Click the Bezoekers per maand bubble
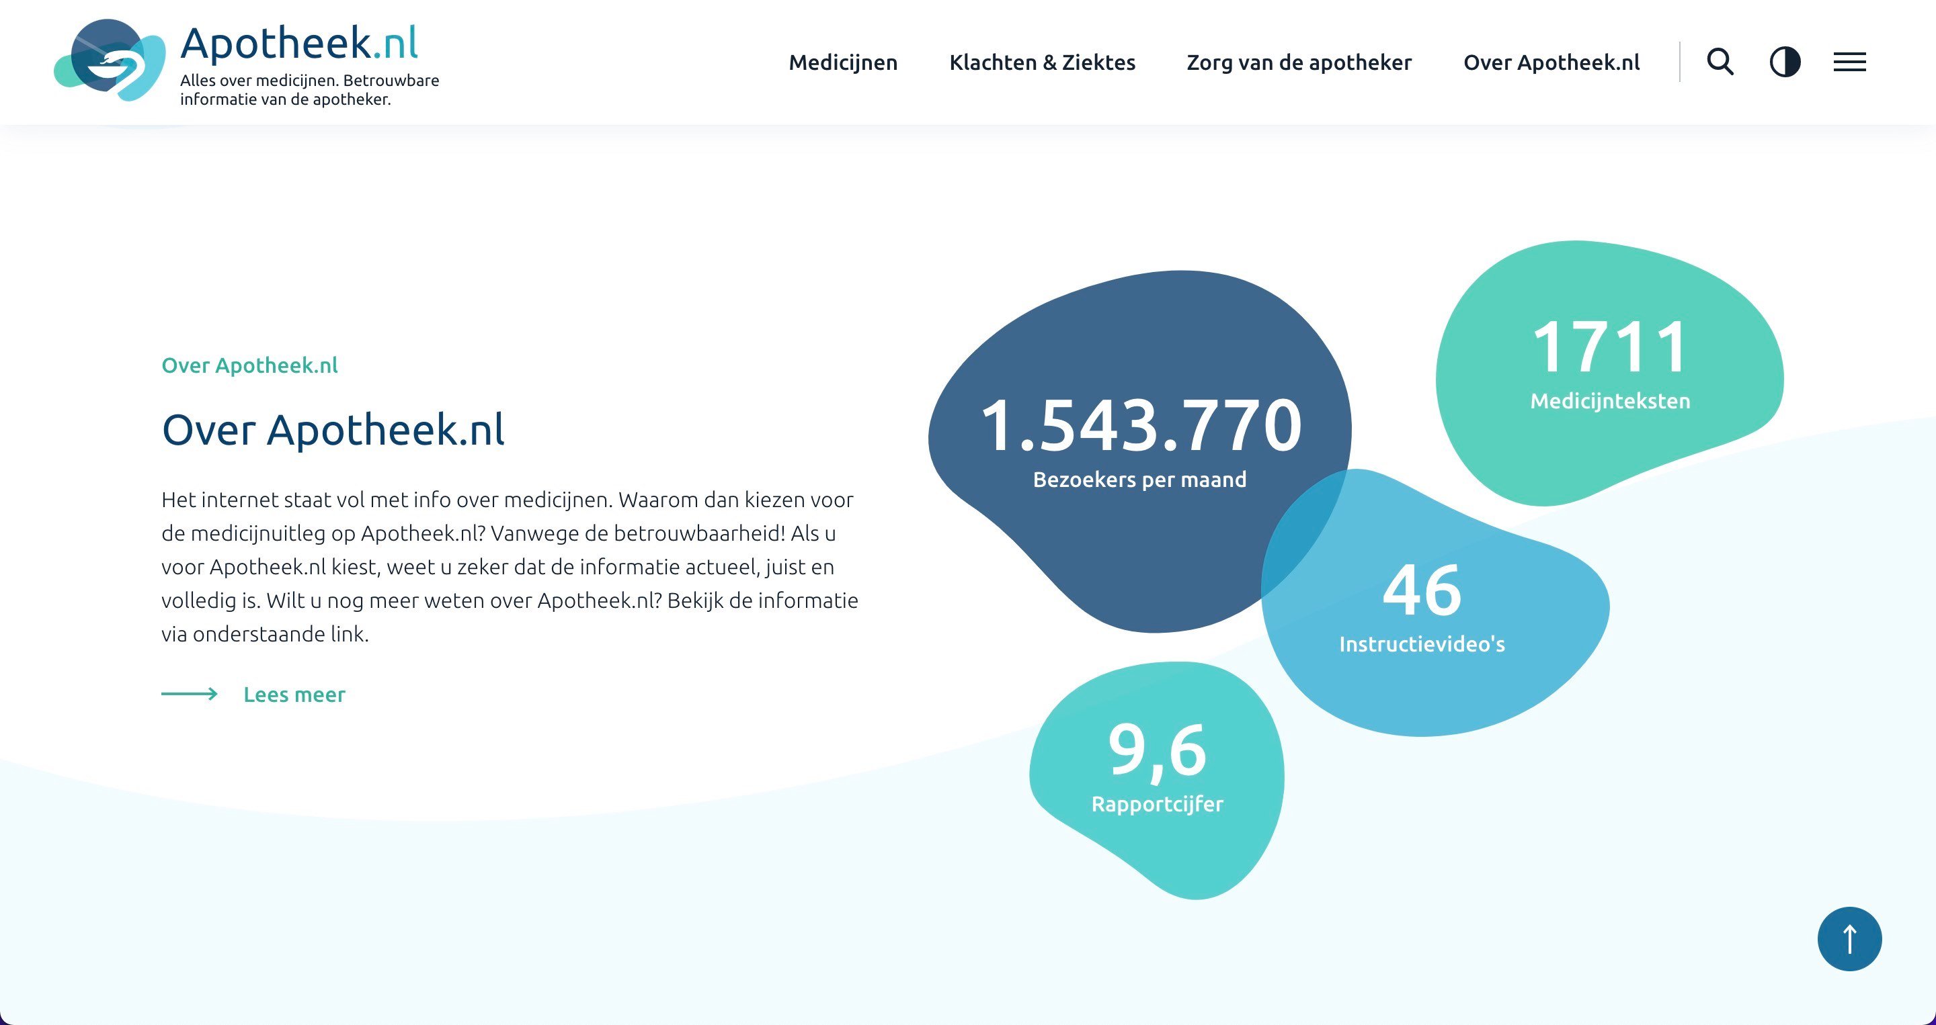 pyautogui.click(x=1141, y=443)
